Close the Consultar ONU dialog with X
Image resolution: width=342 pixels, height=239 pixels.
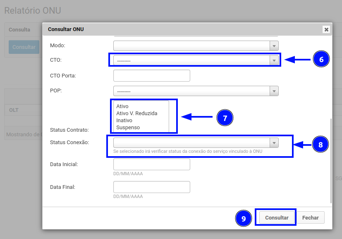click(x=326, y=29)
